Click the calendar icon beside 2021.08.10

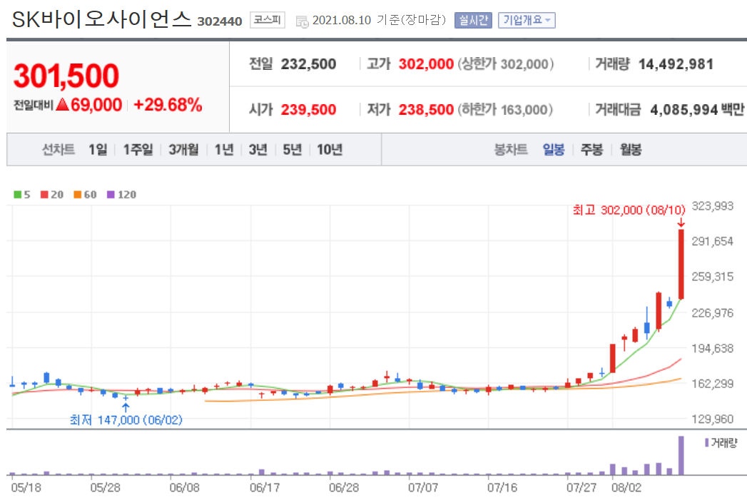point(302,21)
